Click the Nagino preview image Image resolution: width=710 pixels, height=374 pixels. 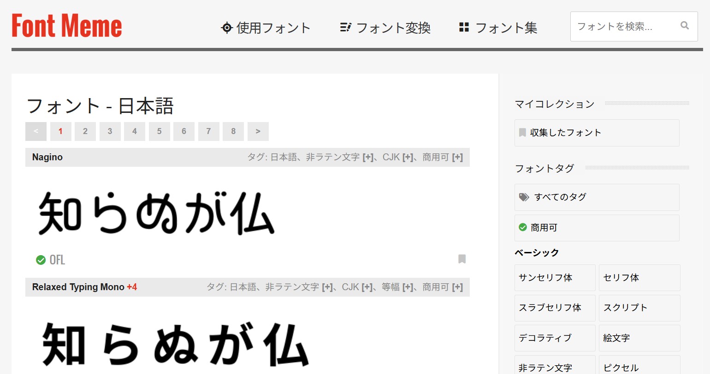coord(156,214)
